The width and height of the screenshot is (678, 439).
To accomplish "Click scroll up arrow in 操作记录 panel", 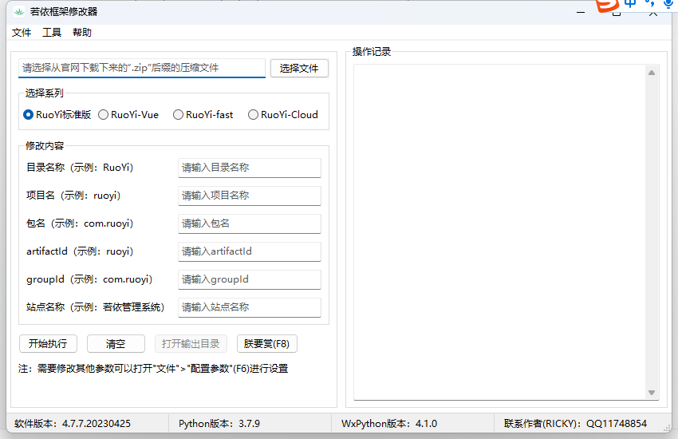I will (652, 73).
